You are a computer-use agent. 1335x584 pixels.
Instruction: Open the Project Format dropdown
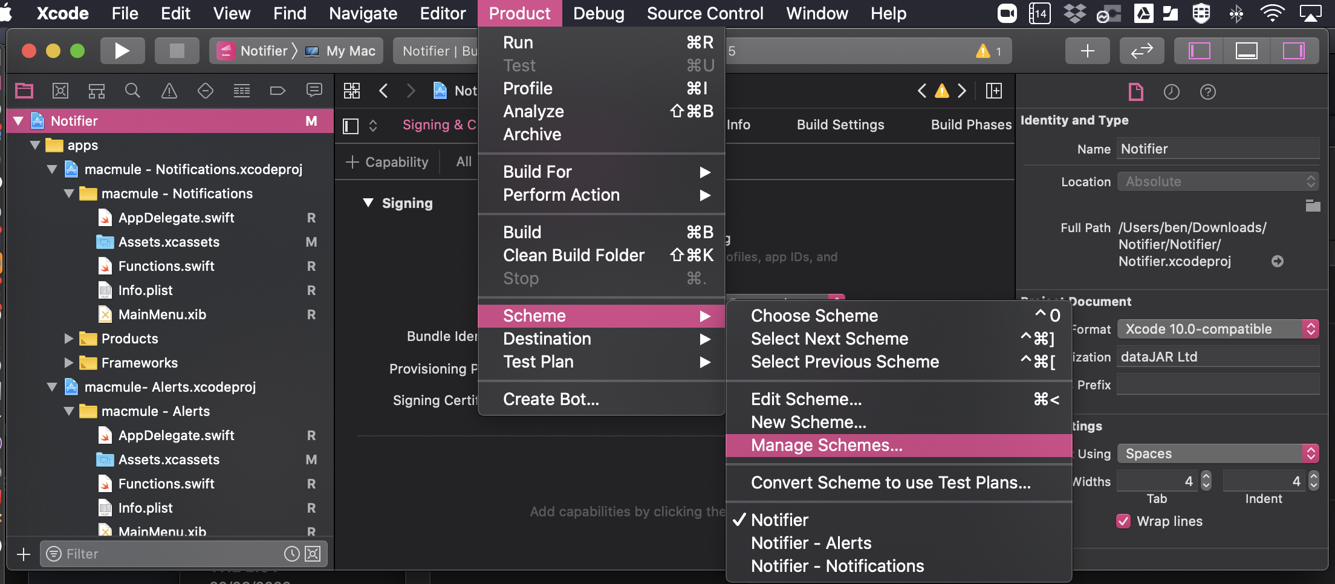pos(1218,329)
